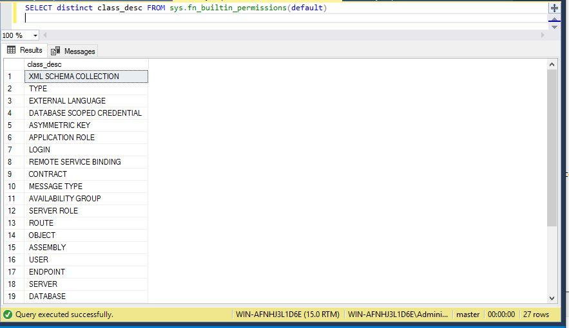Select the USER cell
569x328 pixels.
pos(86,260)
